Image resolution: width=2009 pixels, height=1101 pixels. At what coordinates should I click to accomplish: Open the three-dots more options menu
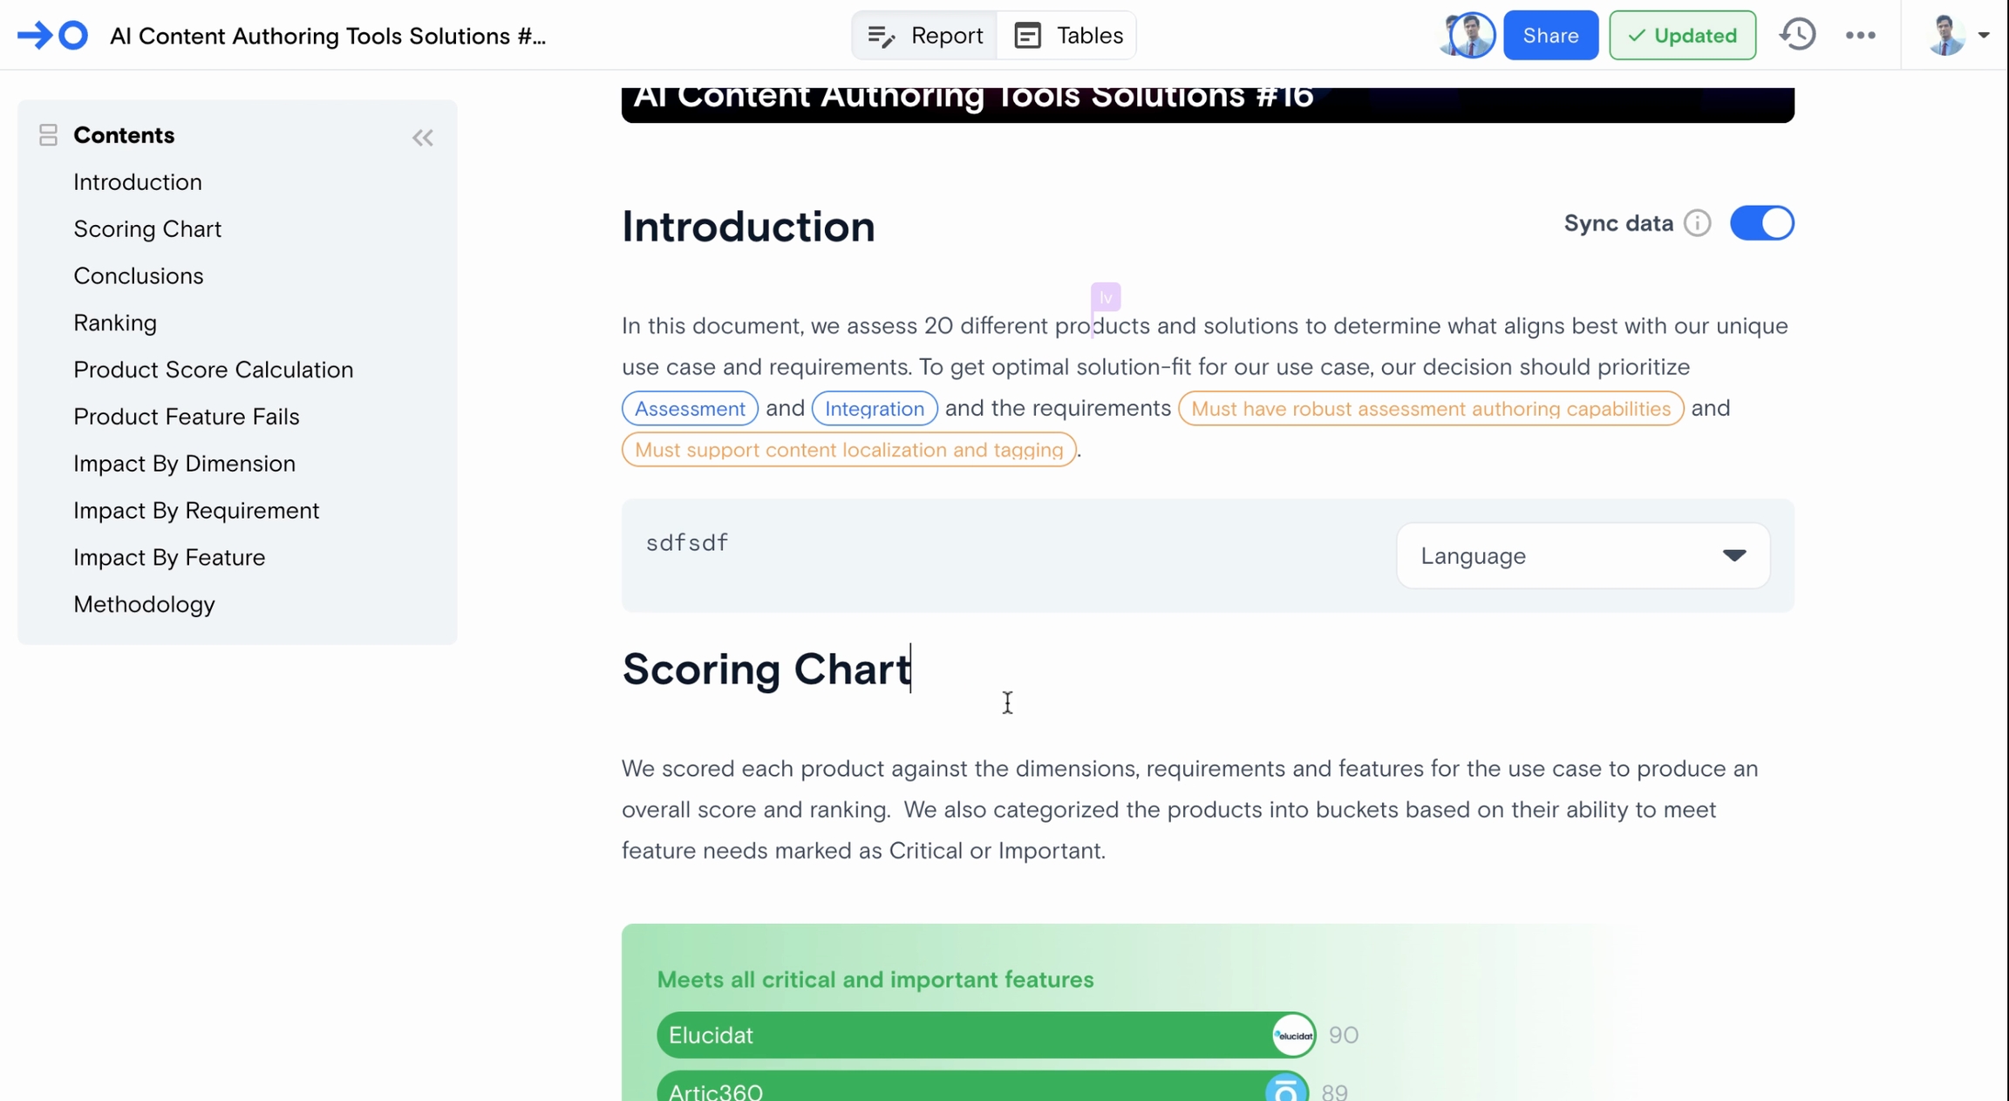[1860, 36]
